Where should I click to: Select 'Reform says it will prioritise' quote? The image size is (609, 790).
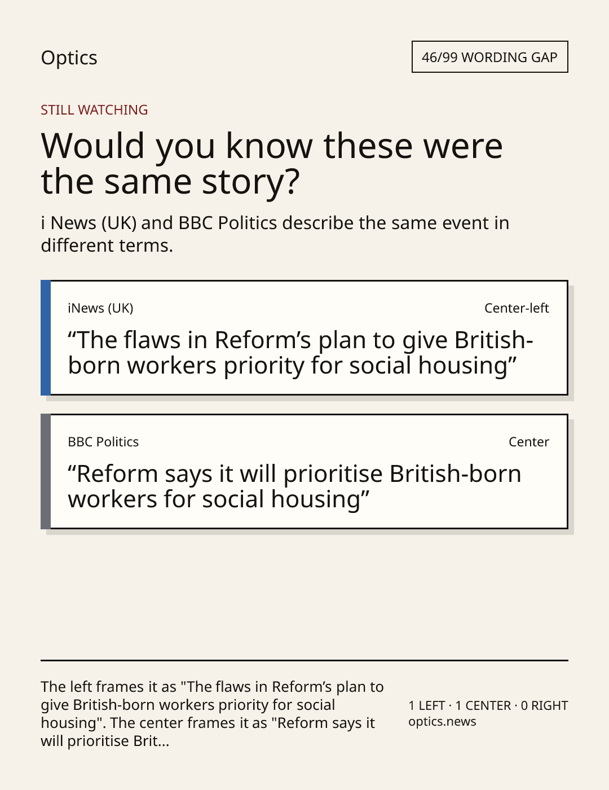[294, 486]
